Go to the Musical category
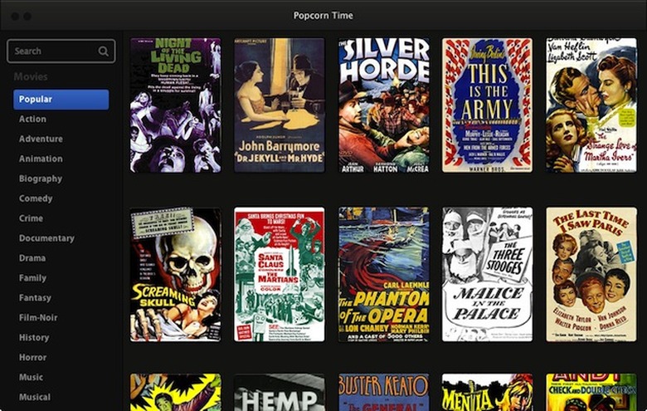This screenshot has width=647, height=411. pyautogui.click(x=35, y=397)
